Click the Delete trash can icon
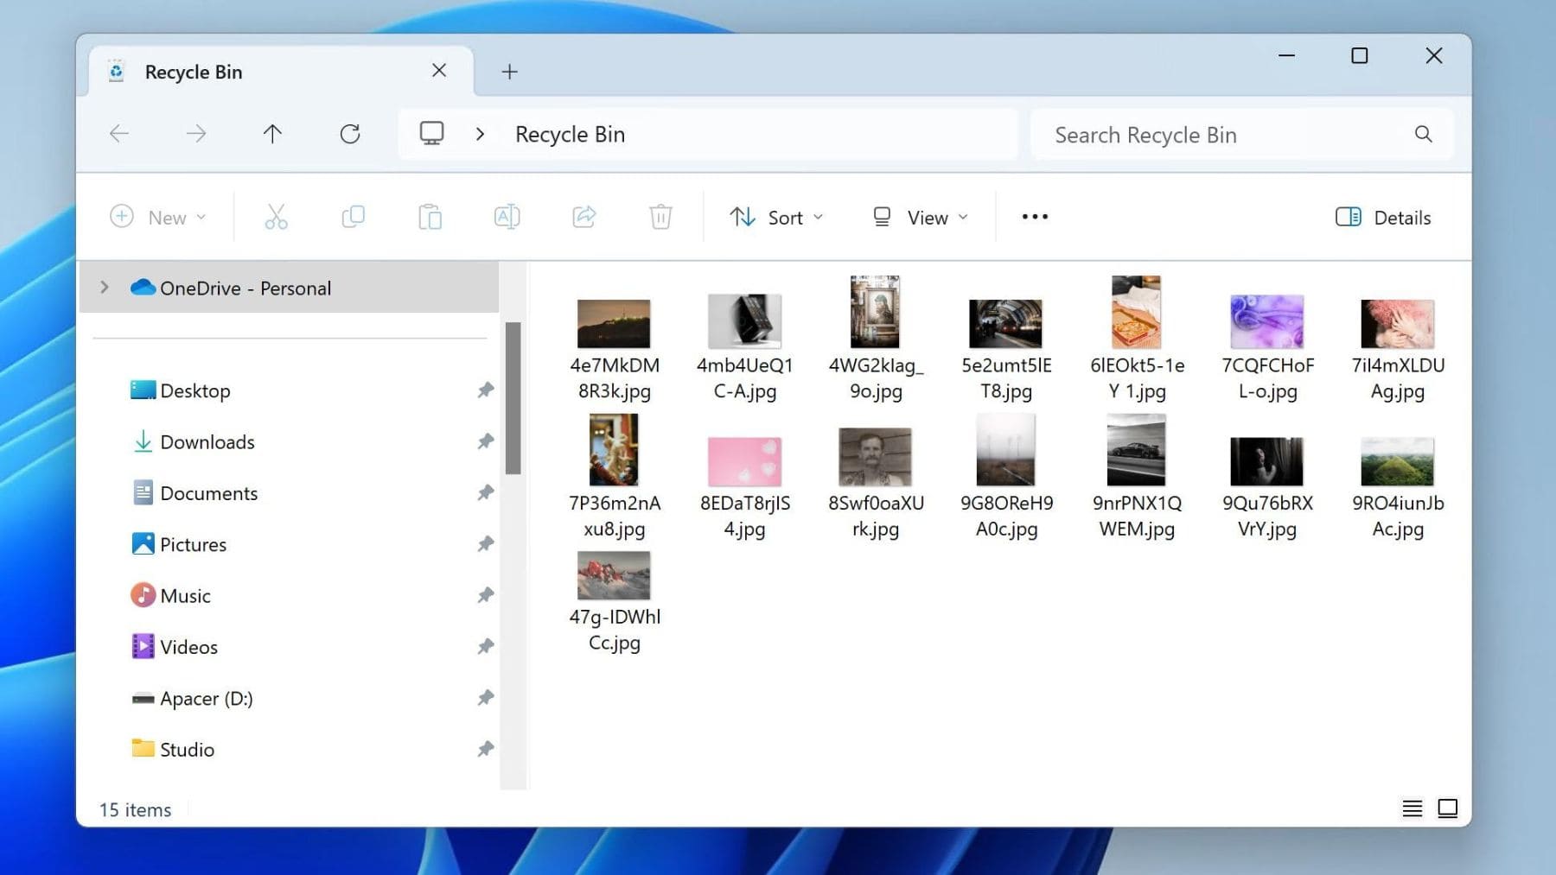 (x=660, y=217)
